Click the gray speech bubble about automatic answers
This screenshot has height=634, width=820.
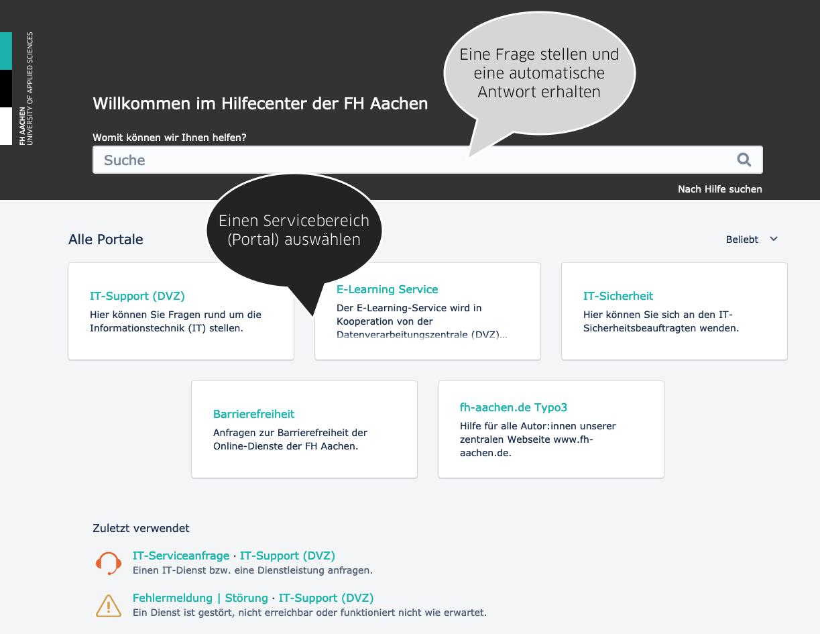pyautogui.click(x=538, y=72)
